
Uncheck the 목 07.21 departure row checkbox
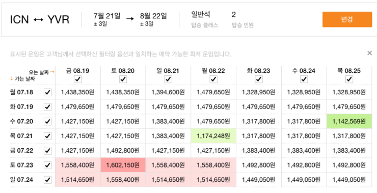(48, 136)
